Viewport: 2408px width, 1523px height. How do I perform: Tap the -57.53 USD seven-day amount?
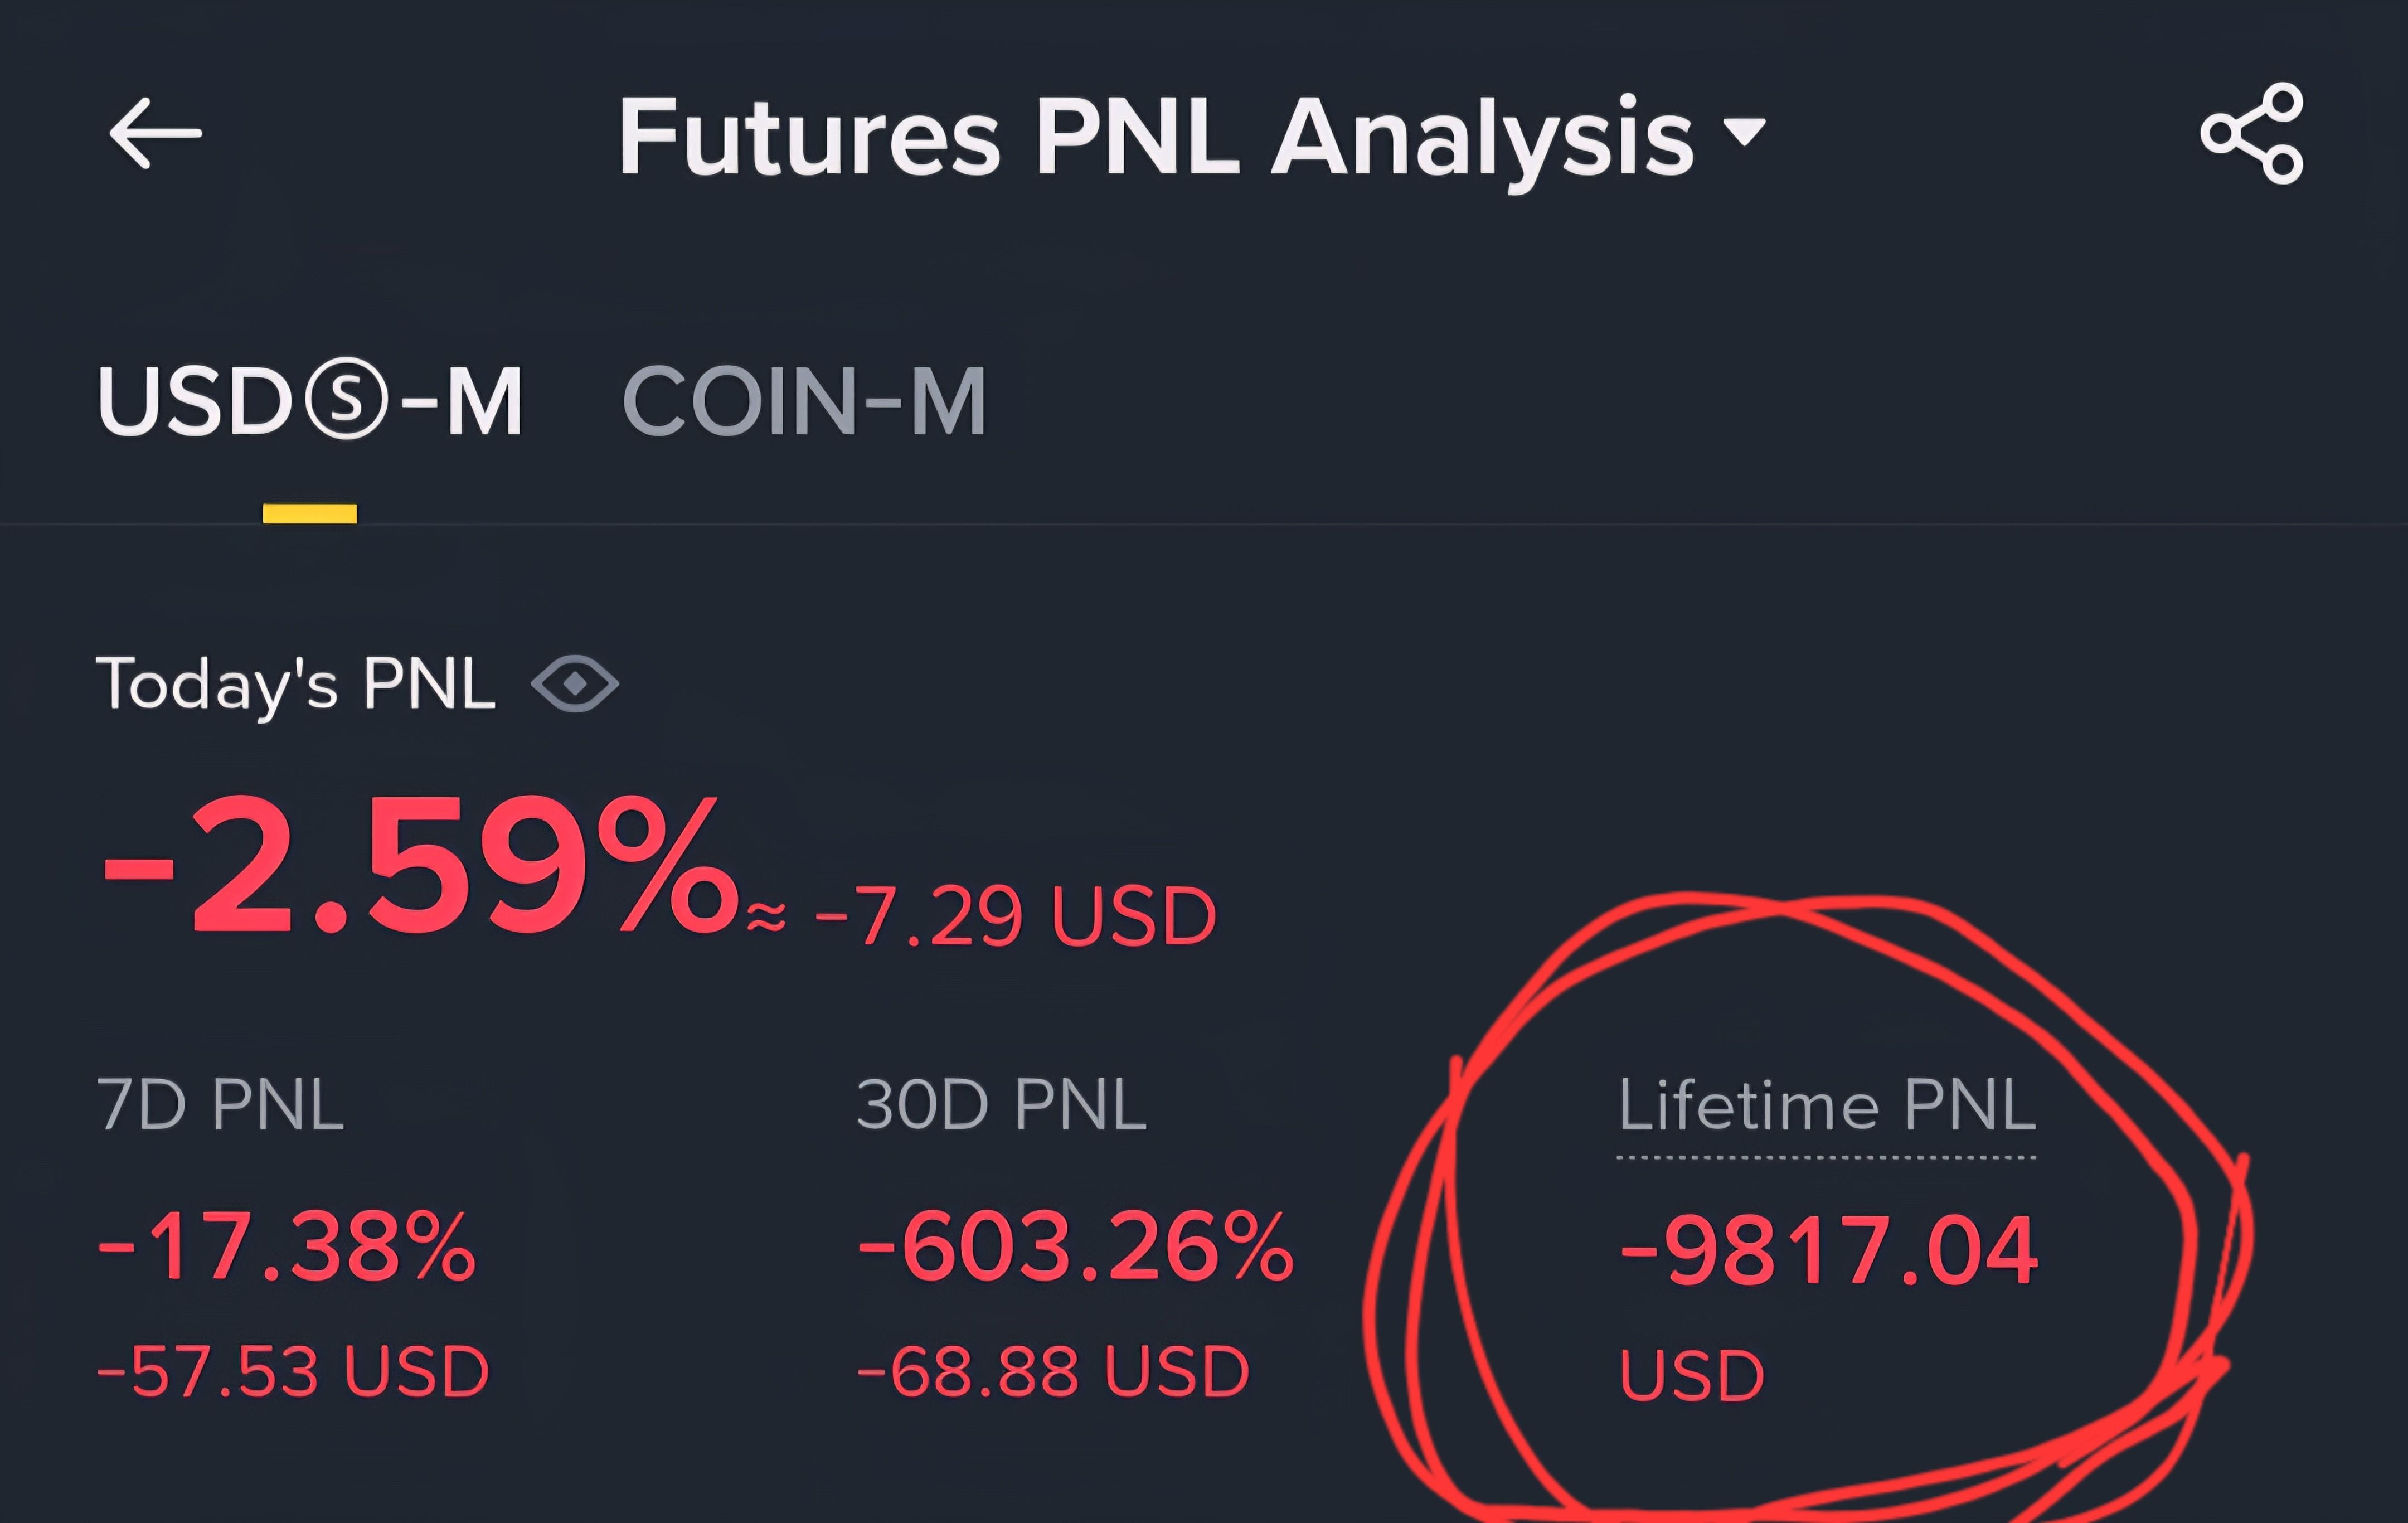pyautogui.click(x=293, y=1371)
